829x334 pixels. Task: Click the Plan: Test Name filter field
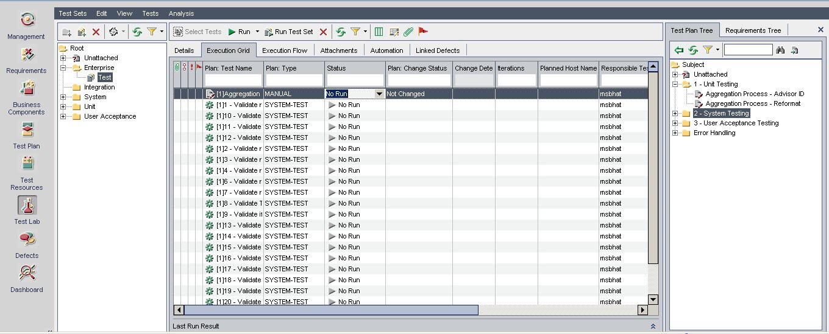click(x=233, y=80)
